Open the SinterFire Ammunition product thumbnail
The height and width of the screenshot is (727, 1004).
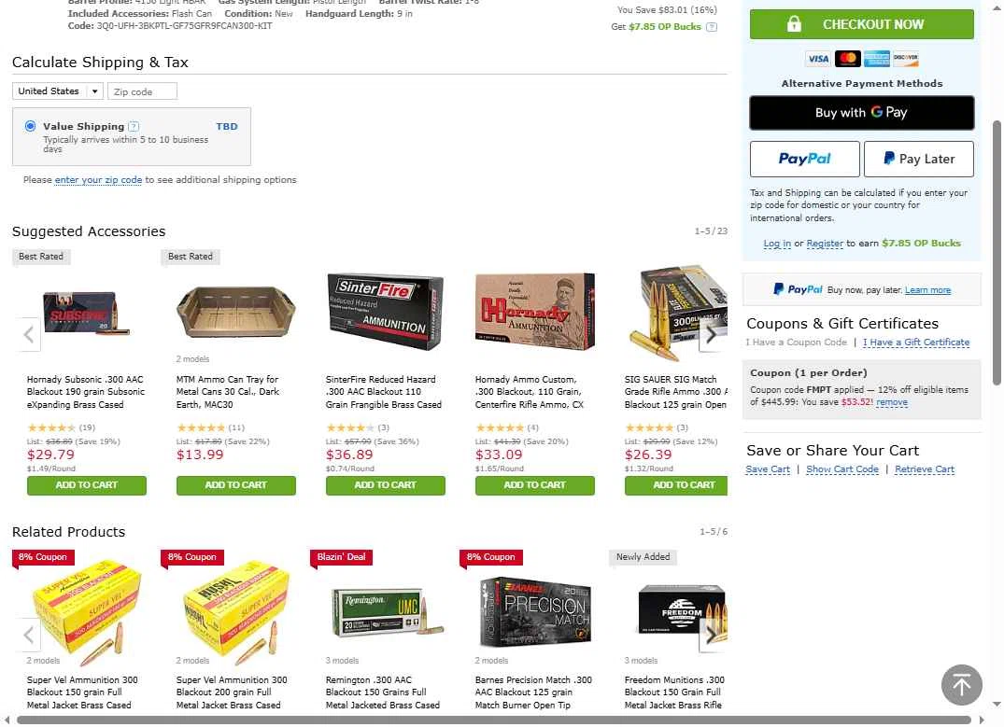(385, 313)
